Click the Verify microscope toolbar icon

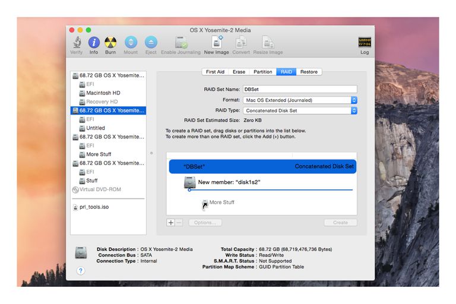(x=77, y=43)
